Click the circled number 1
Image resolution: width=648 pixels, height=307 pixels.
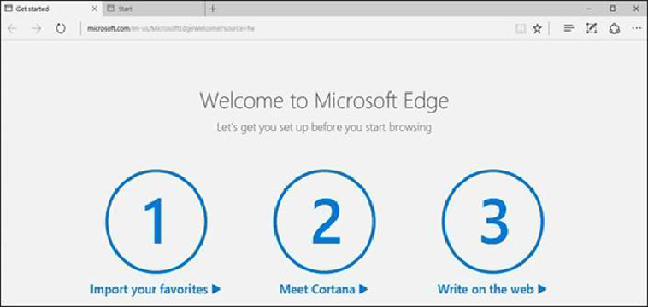156,221
